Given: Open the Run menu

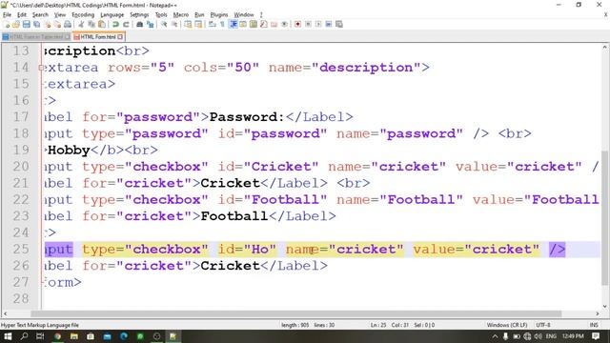Looking at the screenshot, I should tap(199, 15).
